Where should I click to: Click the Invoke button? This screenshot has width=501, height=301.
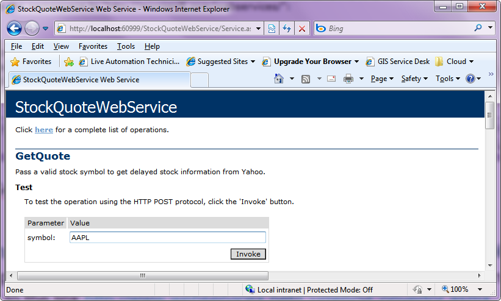point(248,254)
